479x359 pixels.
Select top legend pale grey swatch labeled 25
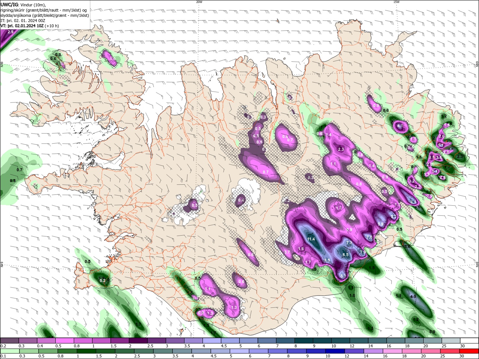click(x=451, y=341)
